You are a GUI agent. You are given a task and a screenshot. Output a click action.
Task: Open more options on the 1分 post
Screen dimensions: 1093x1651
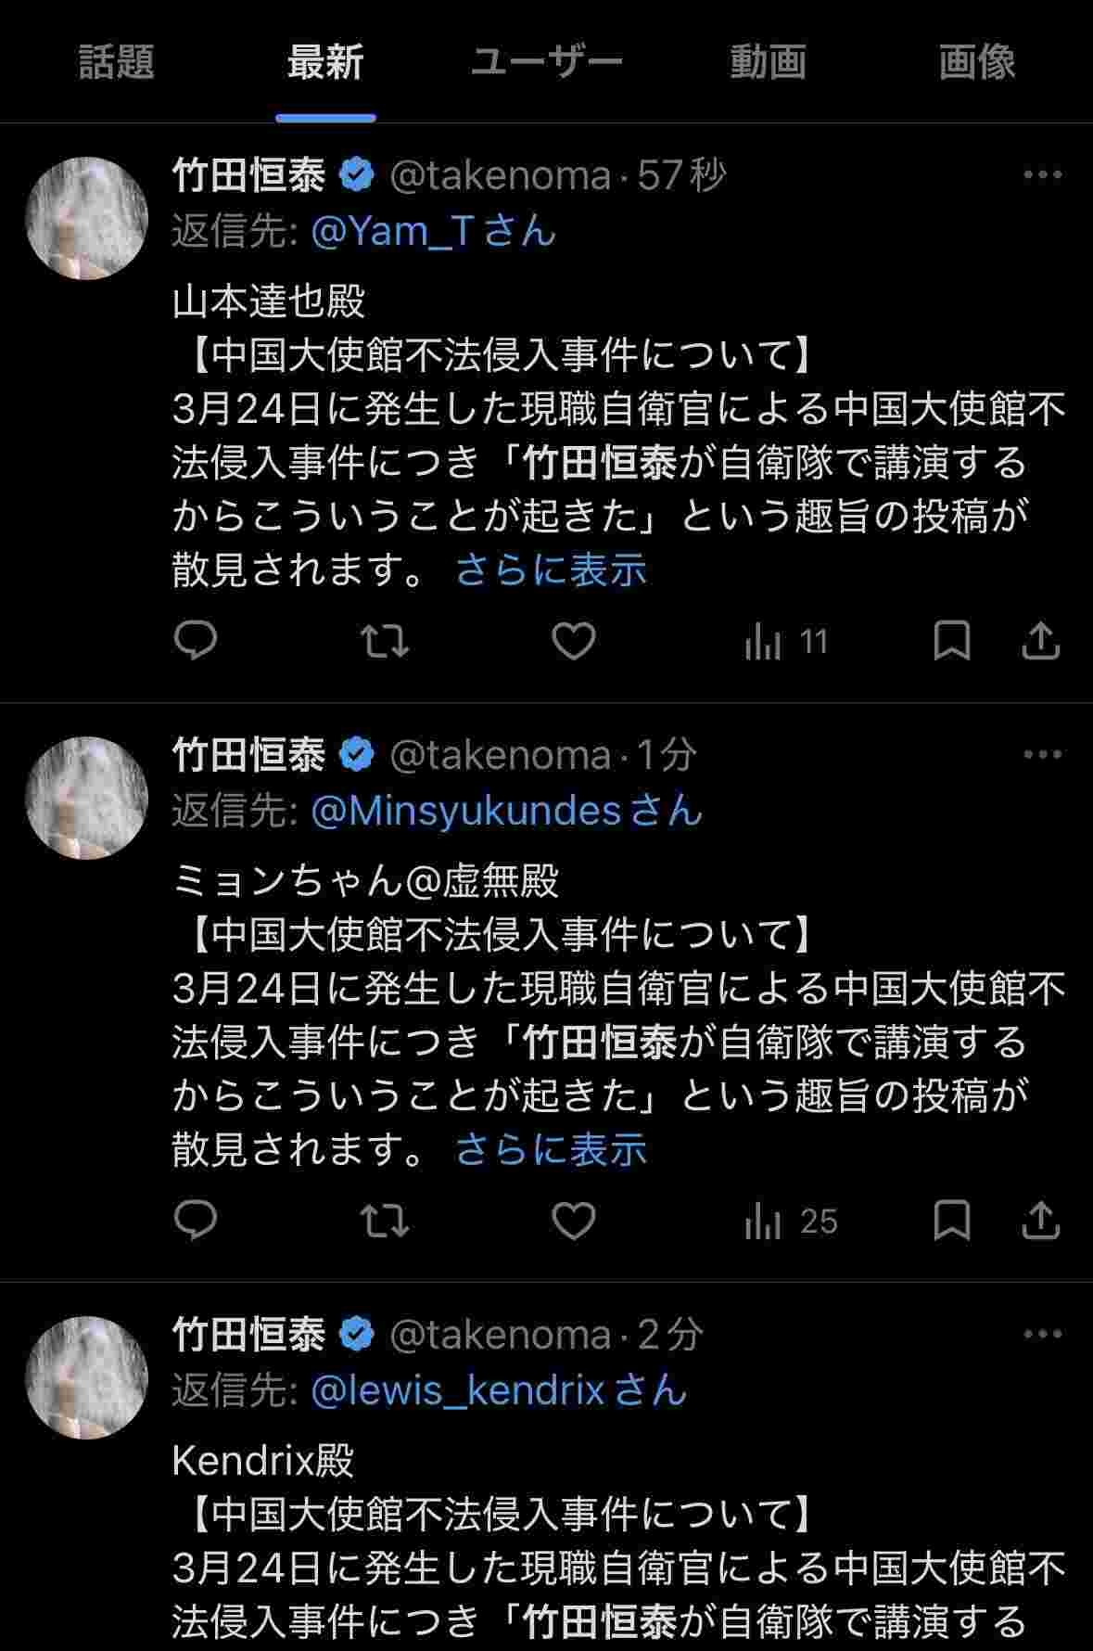(x=1042, y=754)
